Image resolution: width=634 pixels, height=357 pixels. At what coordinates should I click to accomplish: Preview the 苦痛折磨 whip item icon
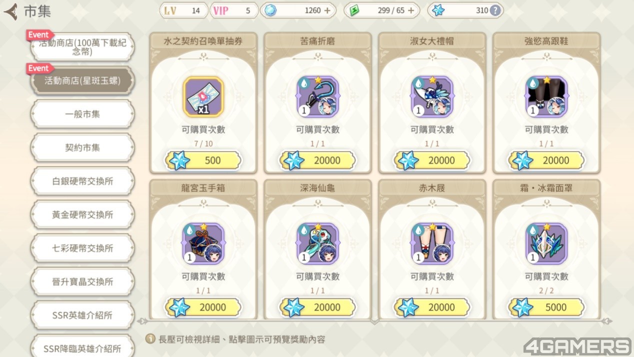(318, 97)
